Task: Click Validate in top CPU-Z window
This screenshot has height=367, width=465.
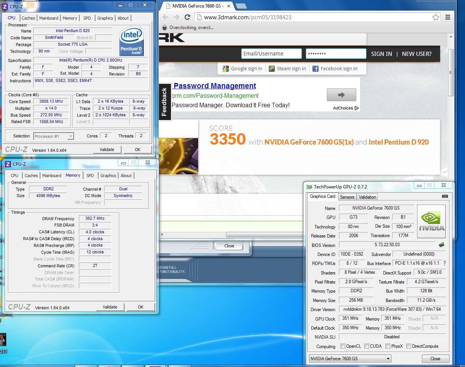Action: coord(107,150)
